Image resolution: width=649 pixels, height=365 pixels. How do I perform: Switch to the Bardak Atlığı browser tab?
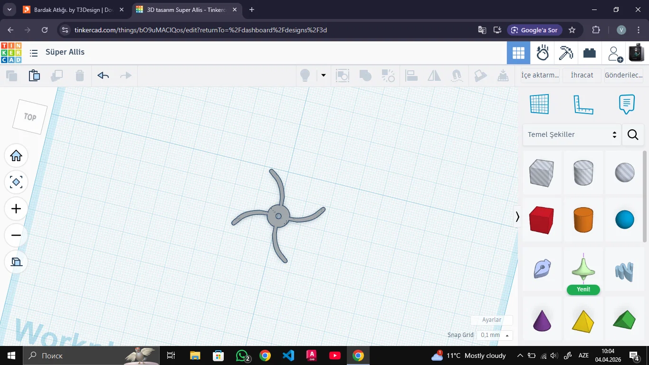tap(74, 10)
